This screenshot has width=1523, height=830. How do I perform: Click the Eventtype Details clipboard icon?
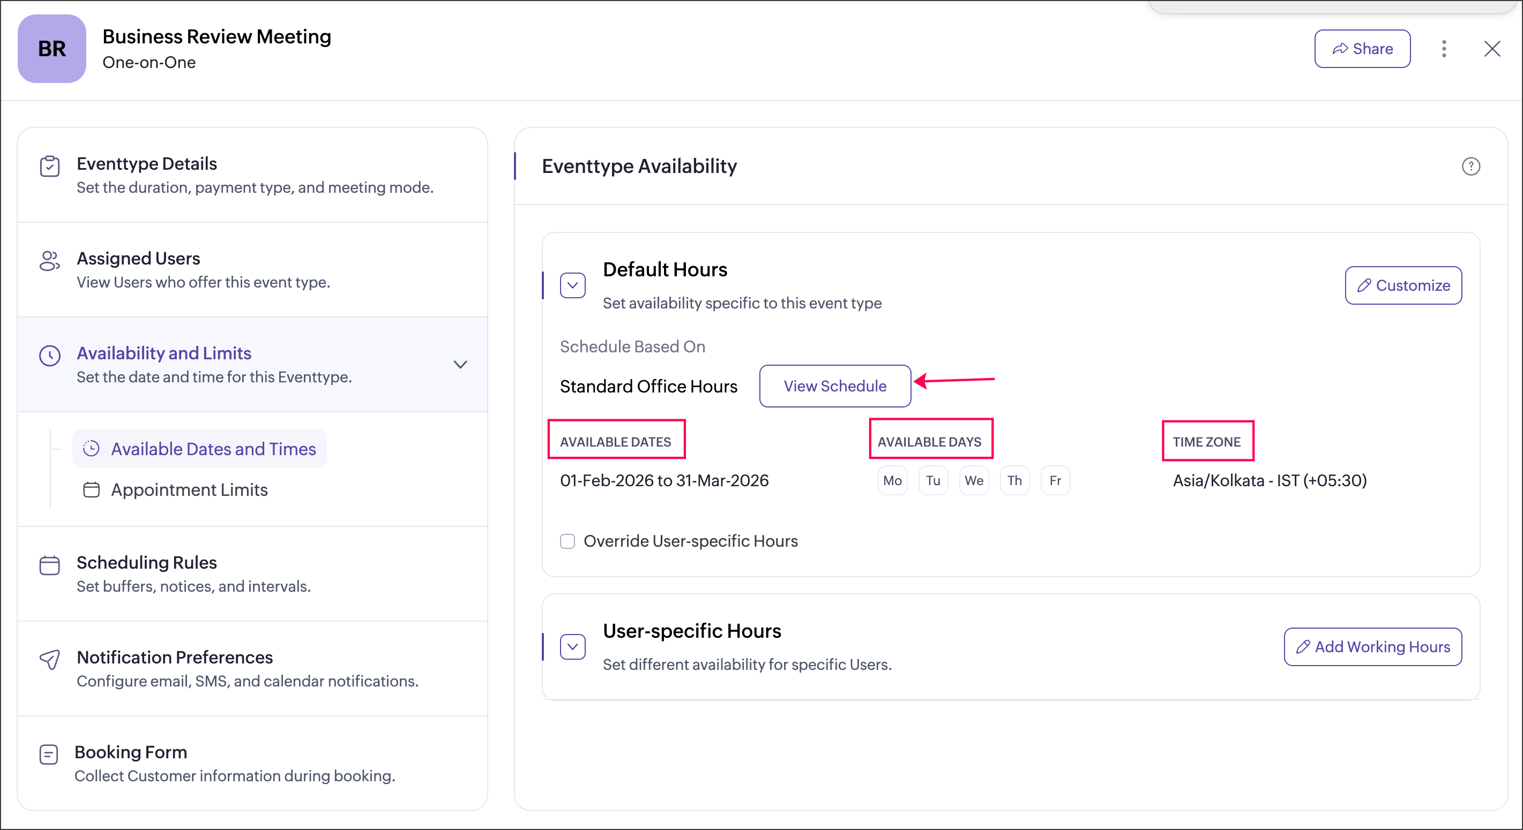tap(50, 167)
